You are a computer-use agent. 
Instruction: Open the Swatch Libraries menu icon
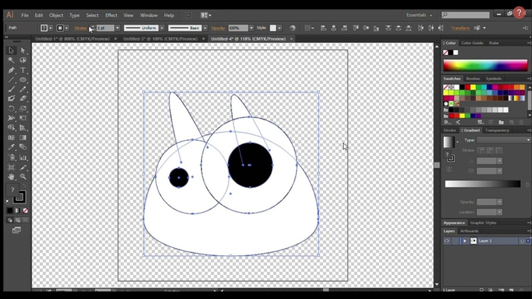point(446,121)
